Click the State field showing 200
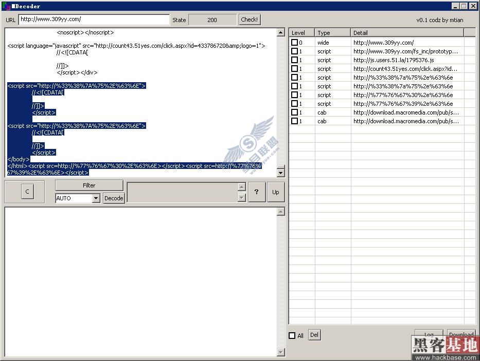This screenshot has width=480, height=361. (x=212, y=20)
